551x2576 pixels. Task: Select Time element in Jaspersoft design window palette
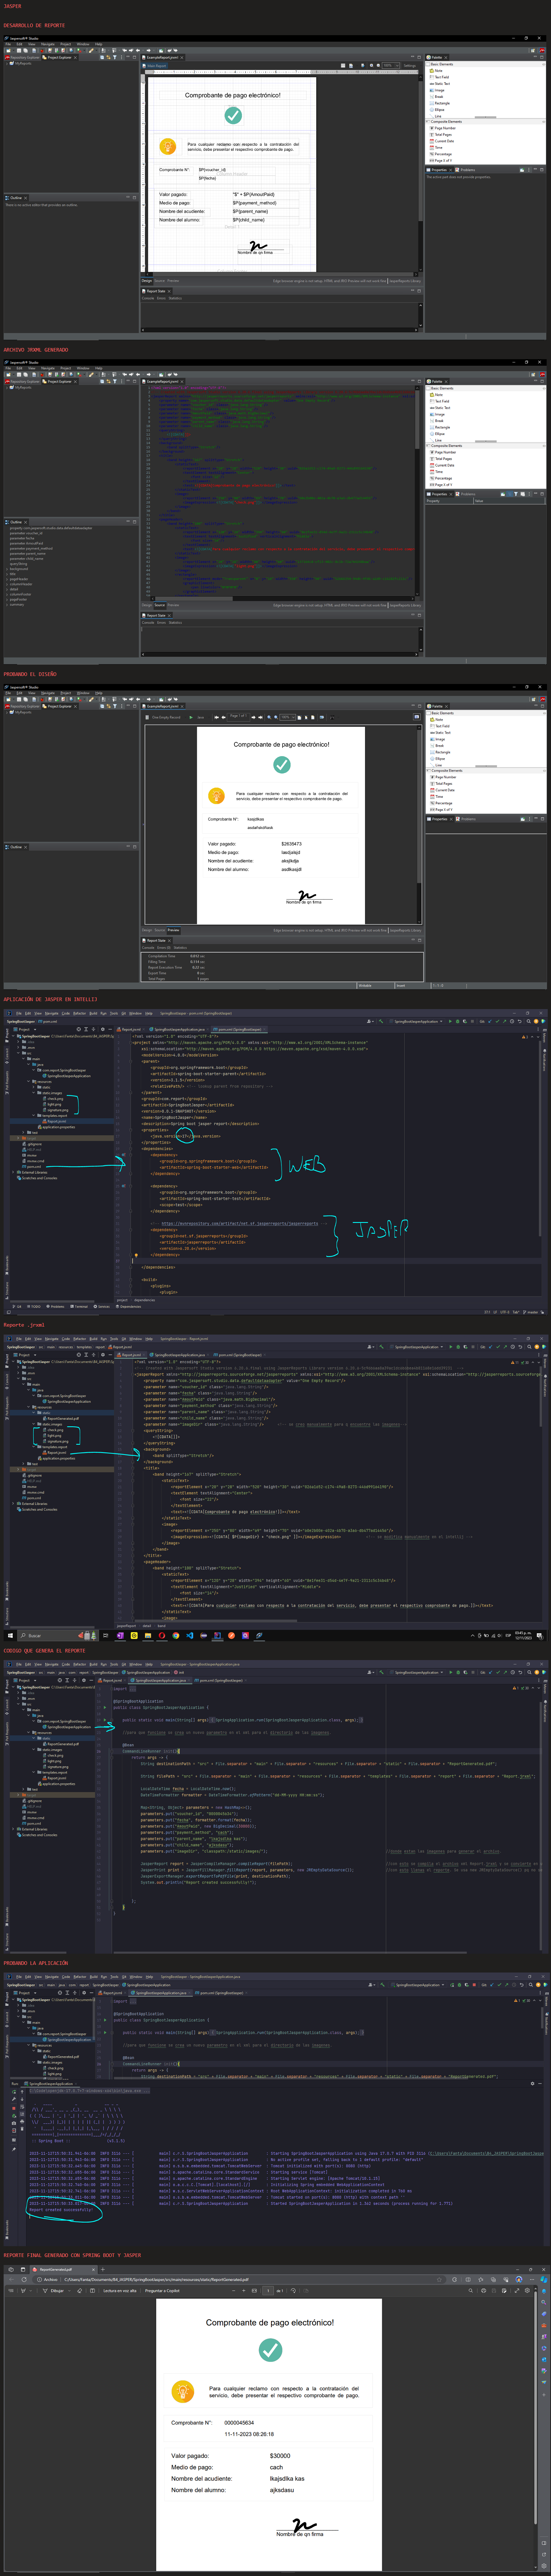tap(437, 148)
